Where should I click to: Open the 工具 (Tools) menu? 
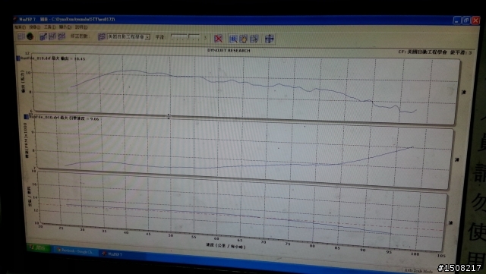pos(49,27)
